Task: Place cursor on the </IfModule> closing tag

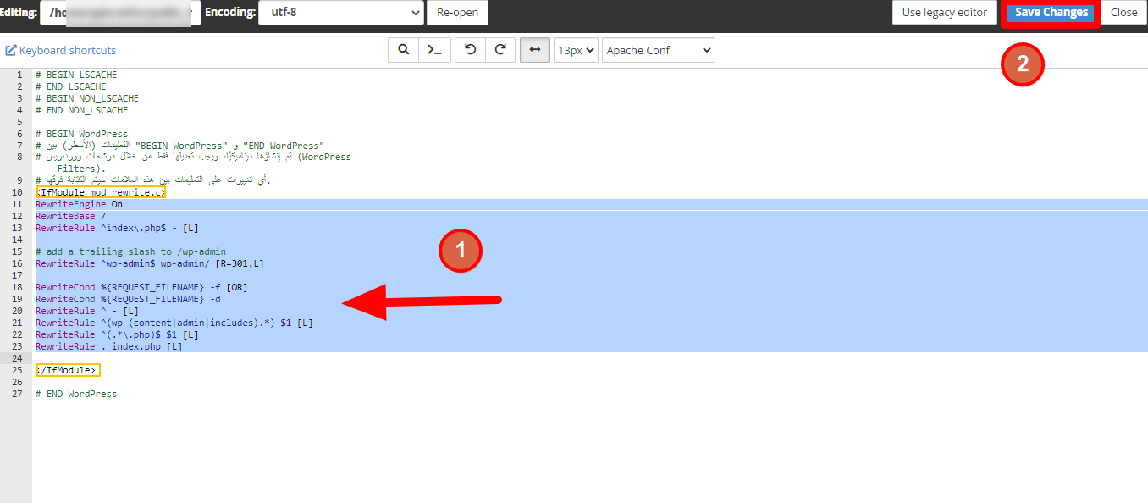Action: (x=68, y=370)
